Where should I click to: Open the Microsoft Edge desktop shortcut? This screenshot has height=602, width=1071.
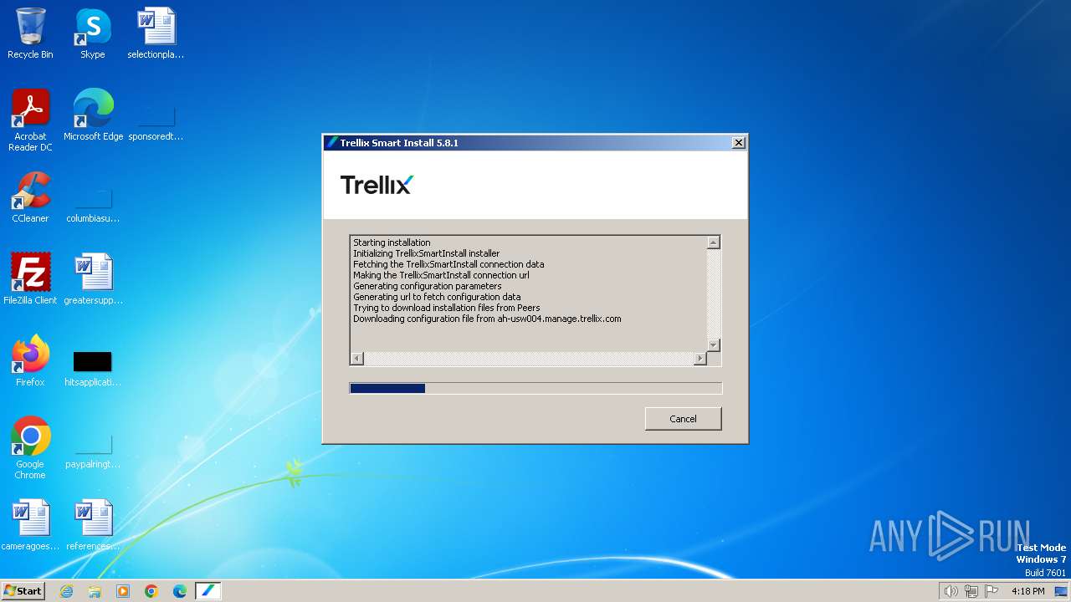click(93, 115)
